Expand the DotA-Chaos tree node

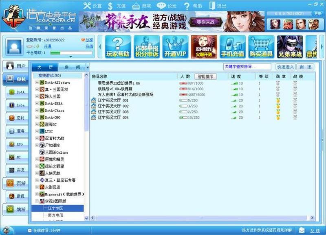37,110
